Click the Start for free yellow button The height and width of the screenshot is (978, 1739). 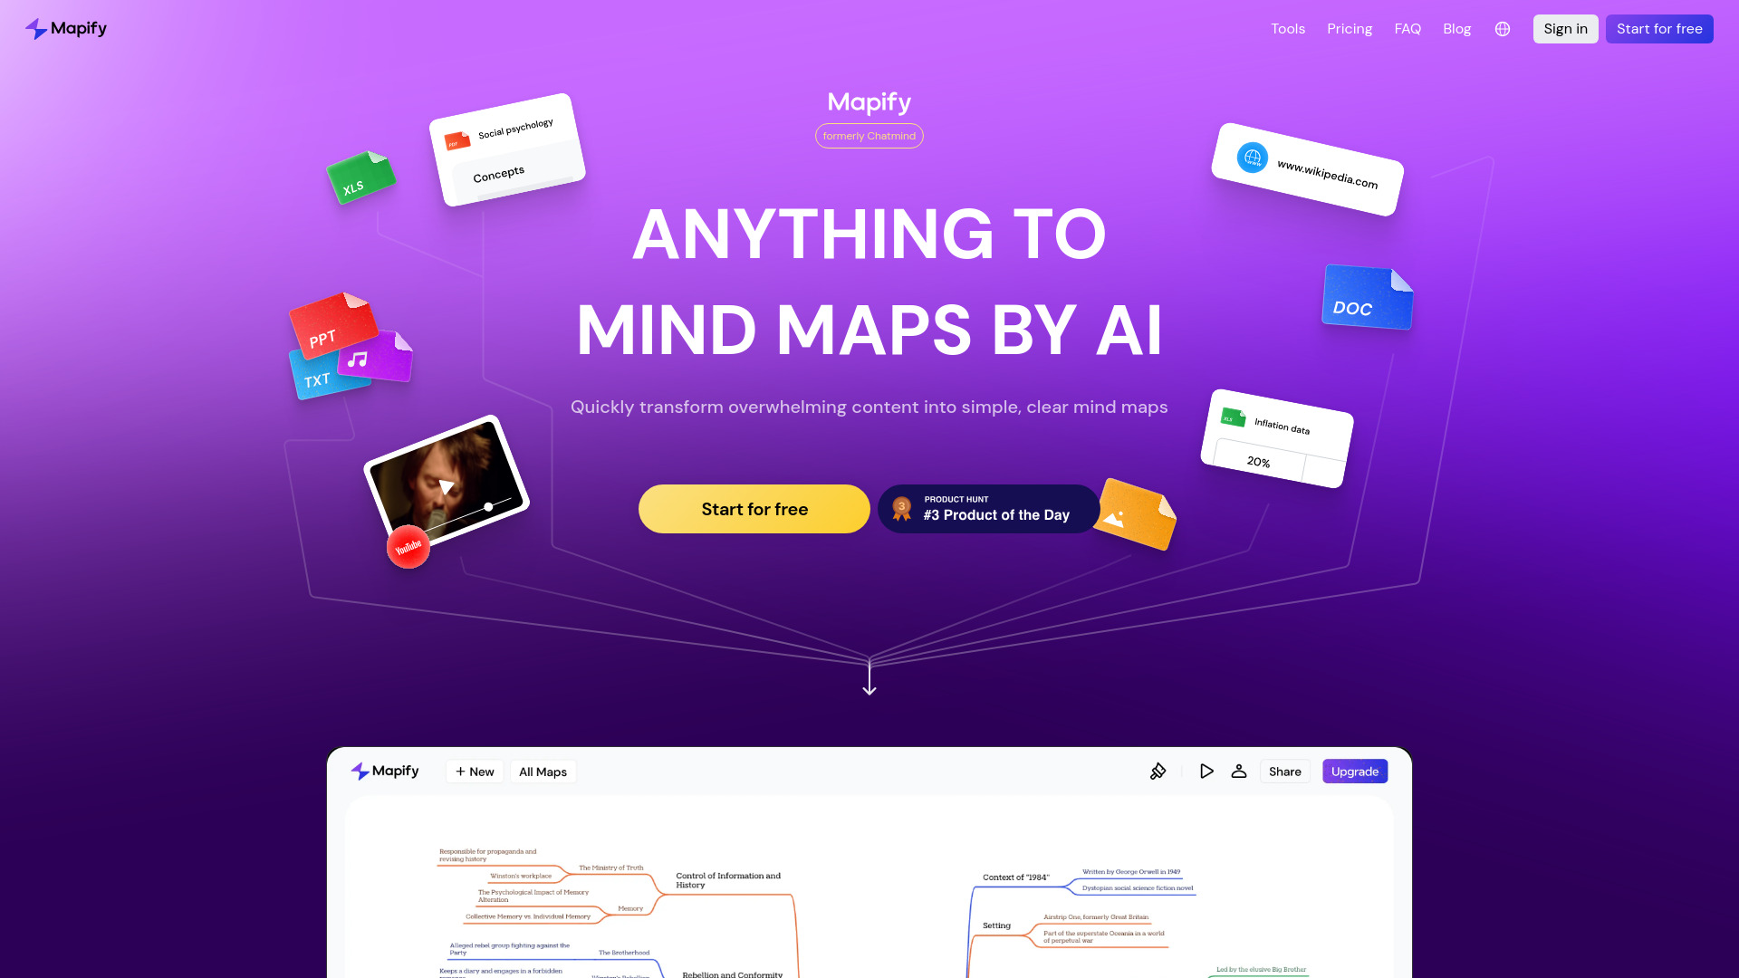(754, 509)
